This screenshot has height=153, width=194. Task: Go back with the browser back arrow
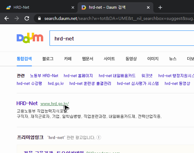[7, 18]
